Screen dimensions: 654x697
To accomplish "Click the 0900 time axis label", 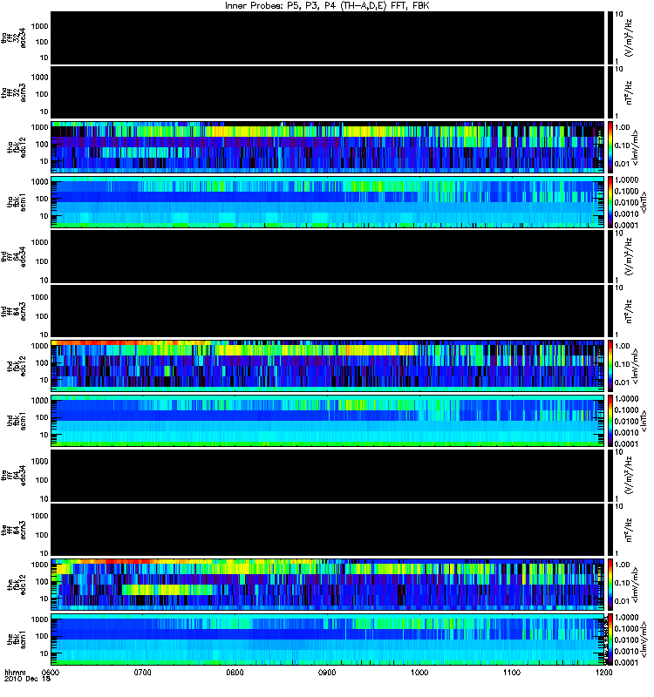I will [327, 673].
